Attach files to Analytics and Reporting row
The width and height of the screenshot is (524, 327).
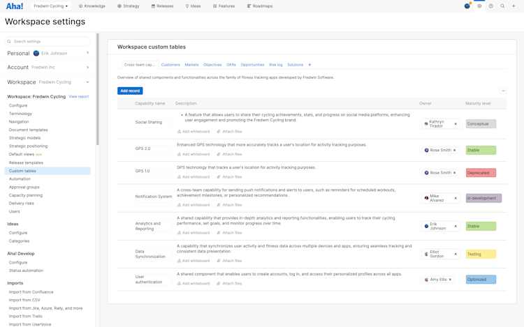[229, 233]
